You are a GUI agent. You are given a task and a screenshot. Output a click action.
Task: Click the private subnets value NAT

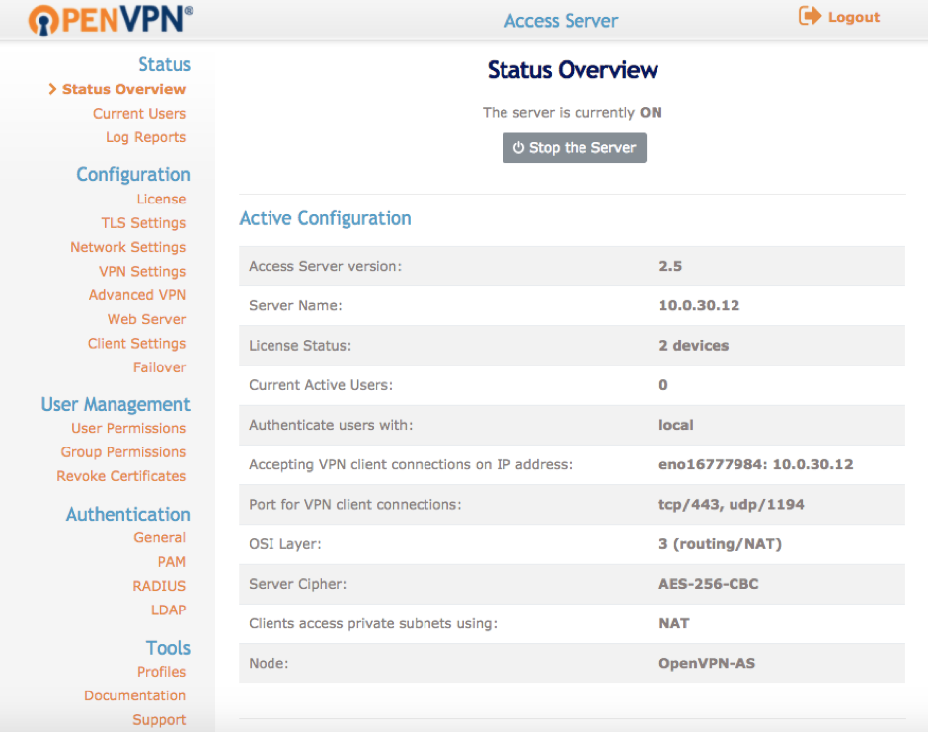point(674,623)
